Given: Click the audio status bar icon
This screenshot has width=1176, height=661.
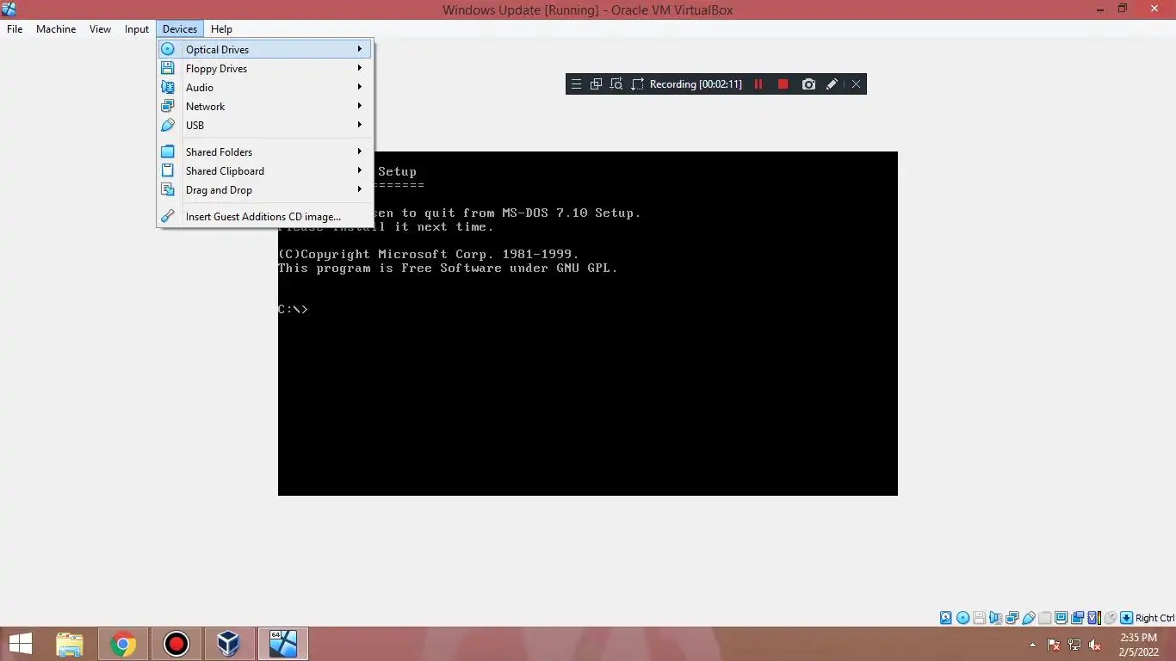Looking at the screenshot, I should pos(996,618).
